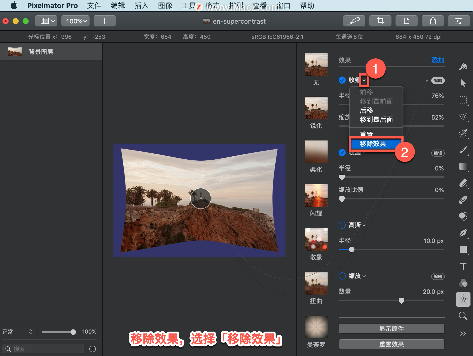Select the gradient fill tool
The image size is (473, 356).
[463, 166]
